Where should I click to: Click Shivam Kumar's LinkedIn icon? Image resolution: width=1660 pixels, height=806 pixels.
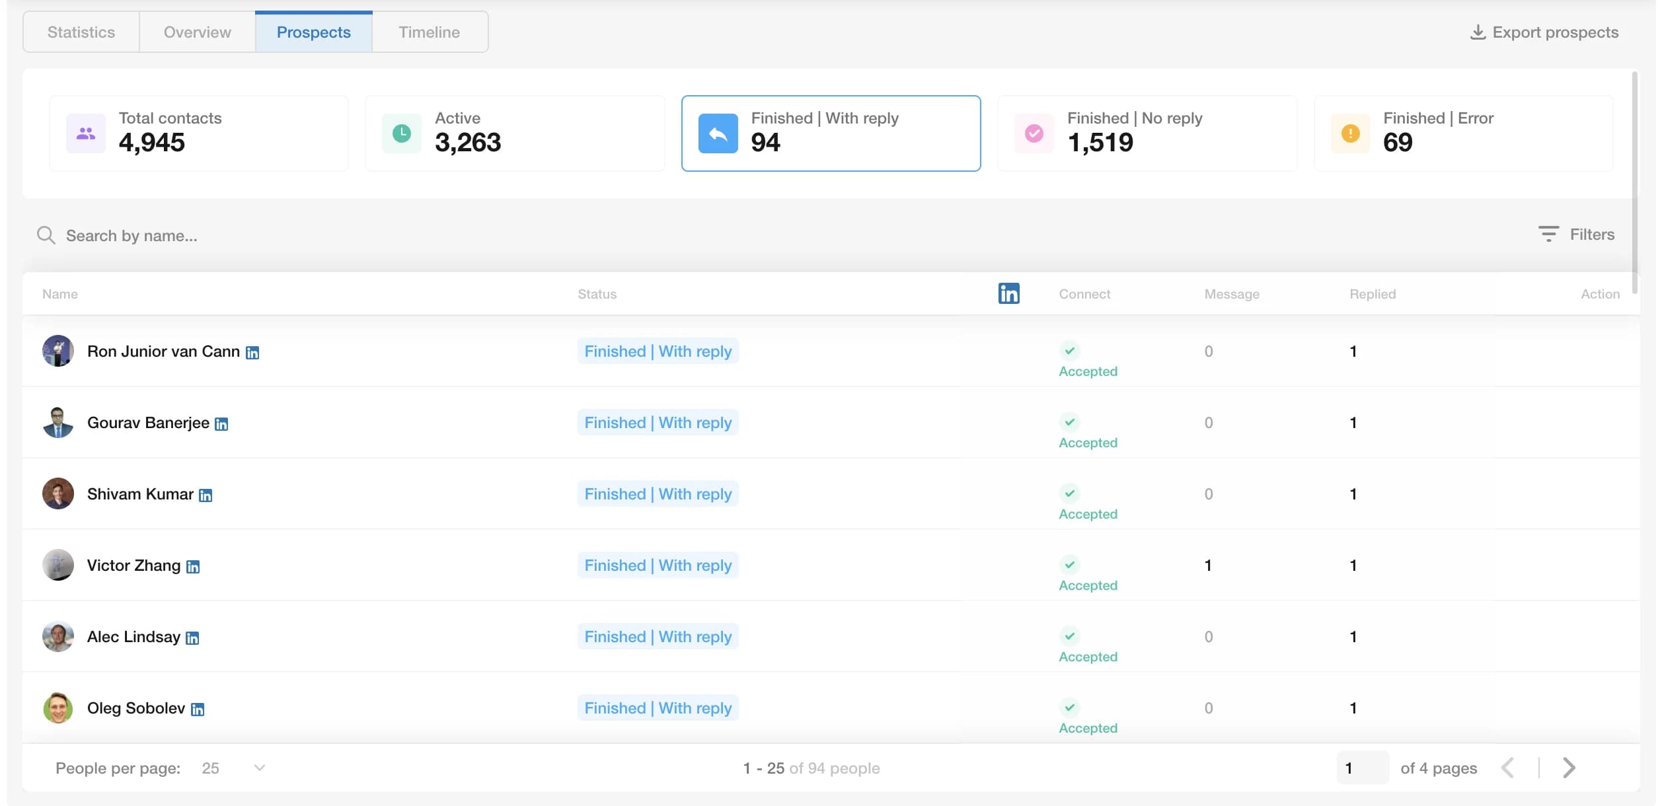[207, 494]
